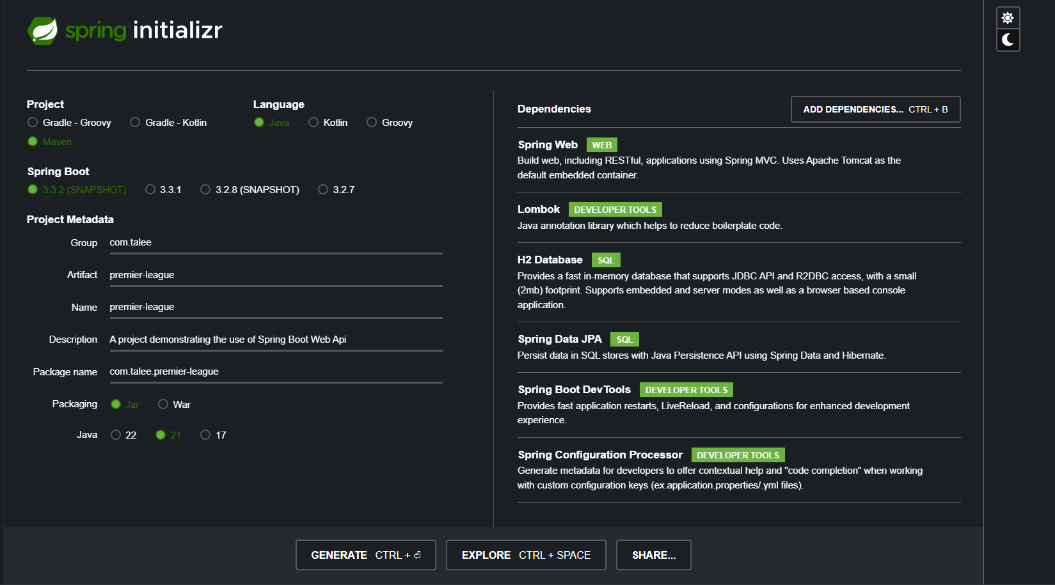Click the Project section heading
Screen dimensions: 1055x585
click(45, 105)
